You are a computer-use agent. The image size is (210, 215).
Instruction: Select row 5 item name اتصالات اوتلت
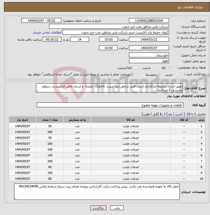pos(131,149)
